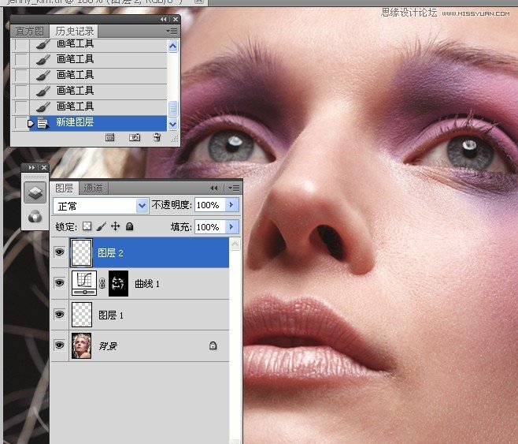This screenshot has height=444, width=518.
Task: Select the 新建图层 history state
Action: click(75, 123)
